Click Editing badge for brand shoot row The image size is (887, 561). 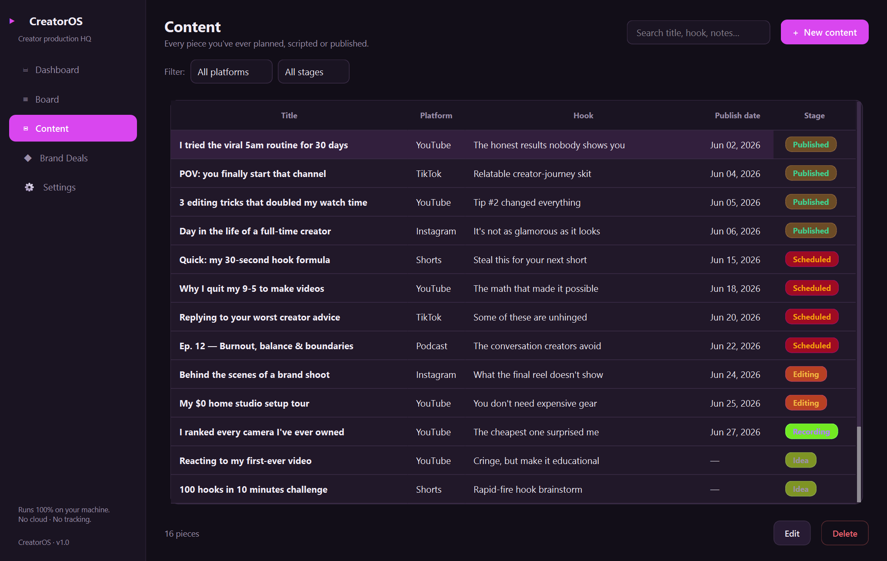(x=806, y=374)
